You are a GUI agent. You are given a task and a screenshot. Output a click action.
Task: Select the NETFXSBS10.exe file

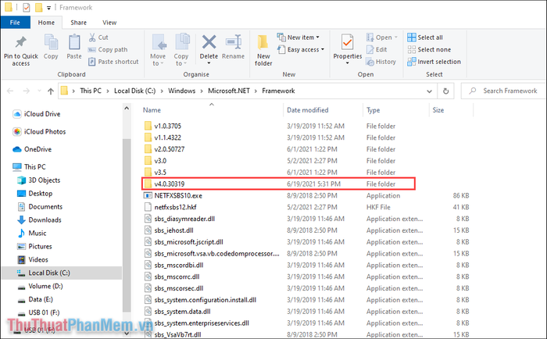pyautogui.click(x=178, y=195)
